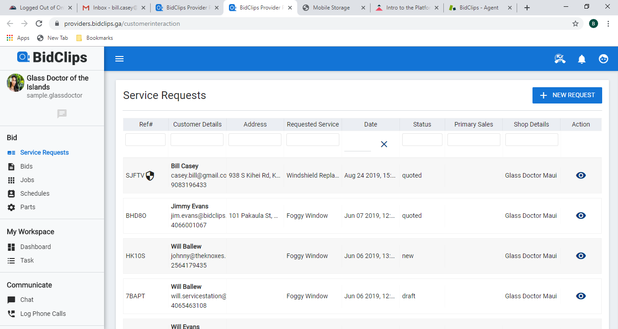
Task: Open the New Tab bookmark
Action: 52,38
